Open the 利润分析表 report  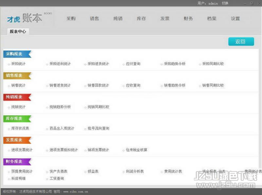coord(135,171)
